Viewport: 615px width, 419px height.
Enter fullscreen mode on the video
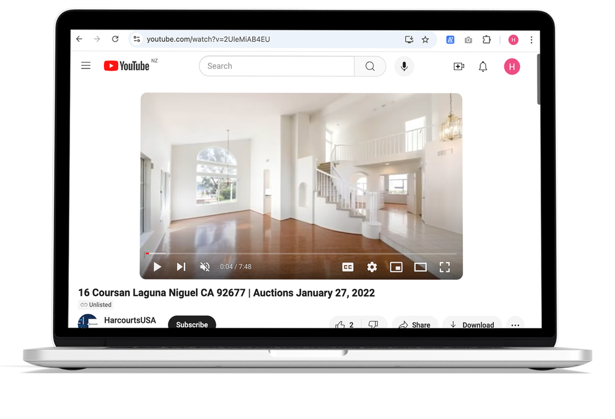[445, 267]
